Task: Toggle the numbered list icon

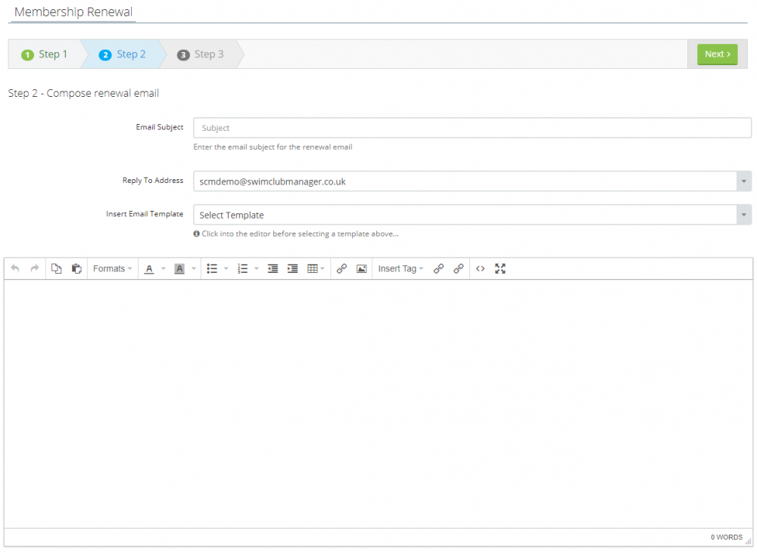Action: [242, 268]
